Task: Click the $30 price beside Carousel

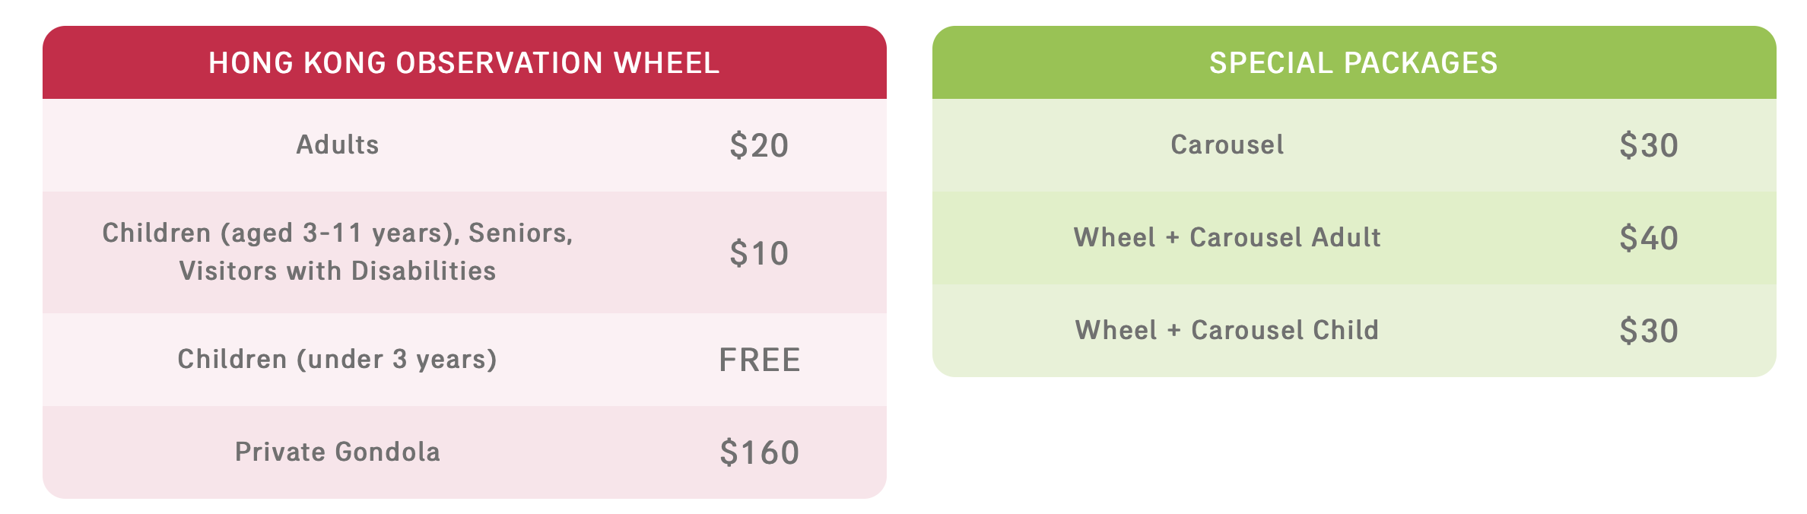Action: coord(1649,145)
